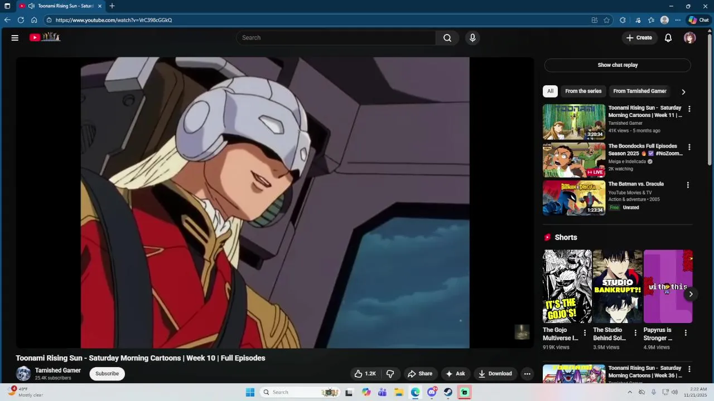Expand hidden system tray icons chevron
The width and height of the screenshot is (714, 401).
pyautogui.click(x=630, y=392)
